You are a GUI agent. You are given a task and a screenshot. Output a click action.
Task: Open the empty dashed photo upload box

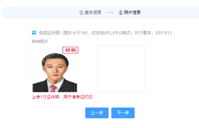coord(121,68)
